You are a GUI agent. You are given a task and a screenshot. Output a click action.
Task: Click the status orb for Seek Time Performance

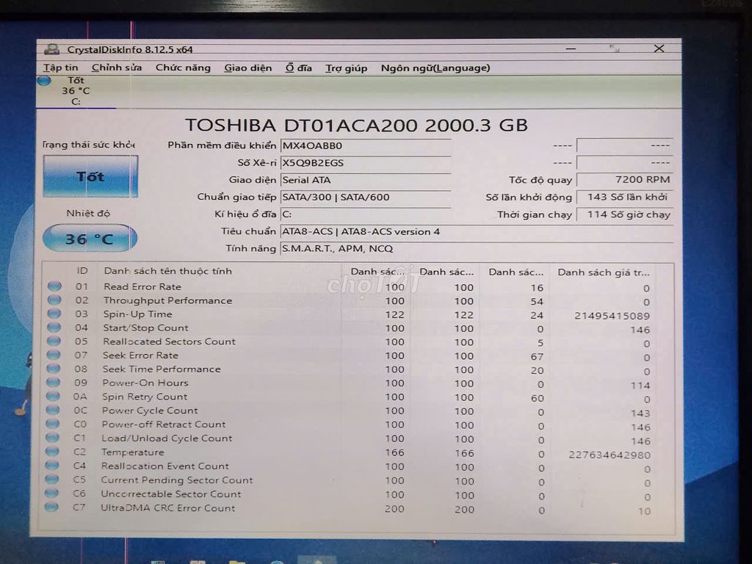pyautogui.click(x=53, y=369)
